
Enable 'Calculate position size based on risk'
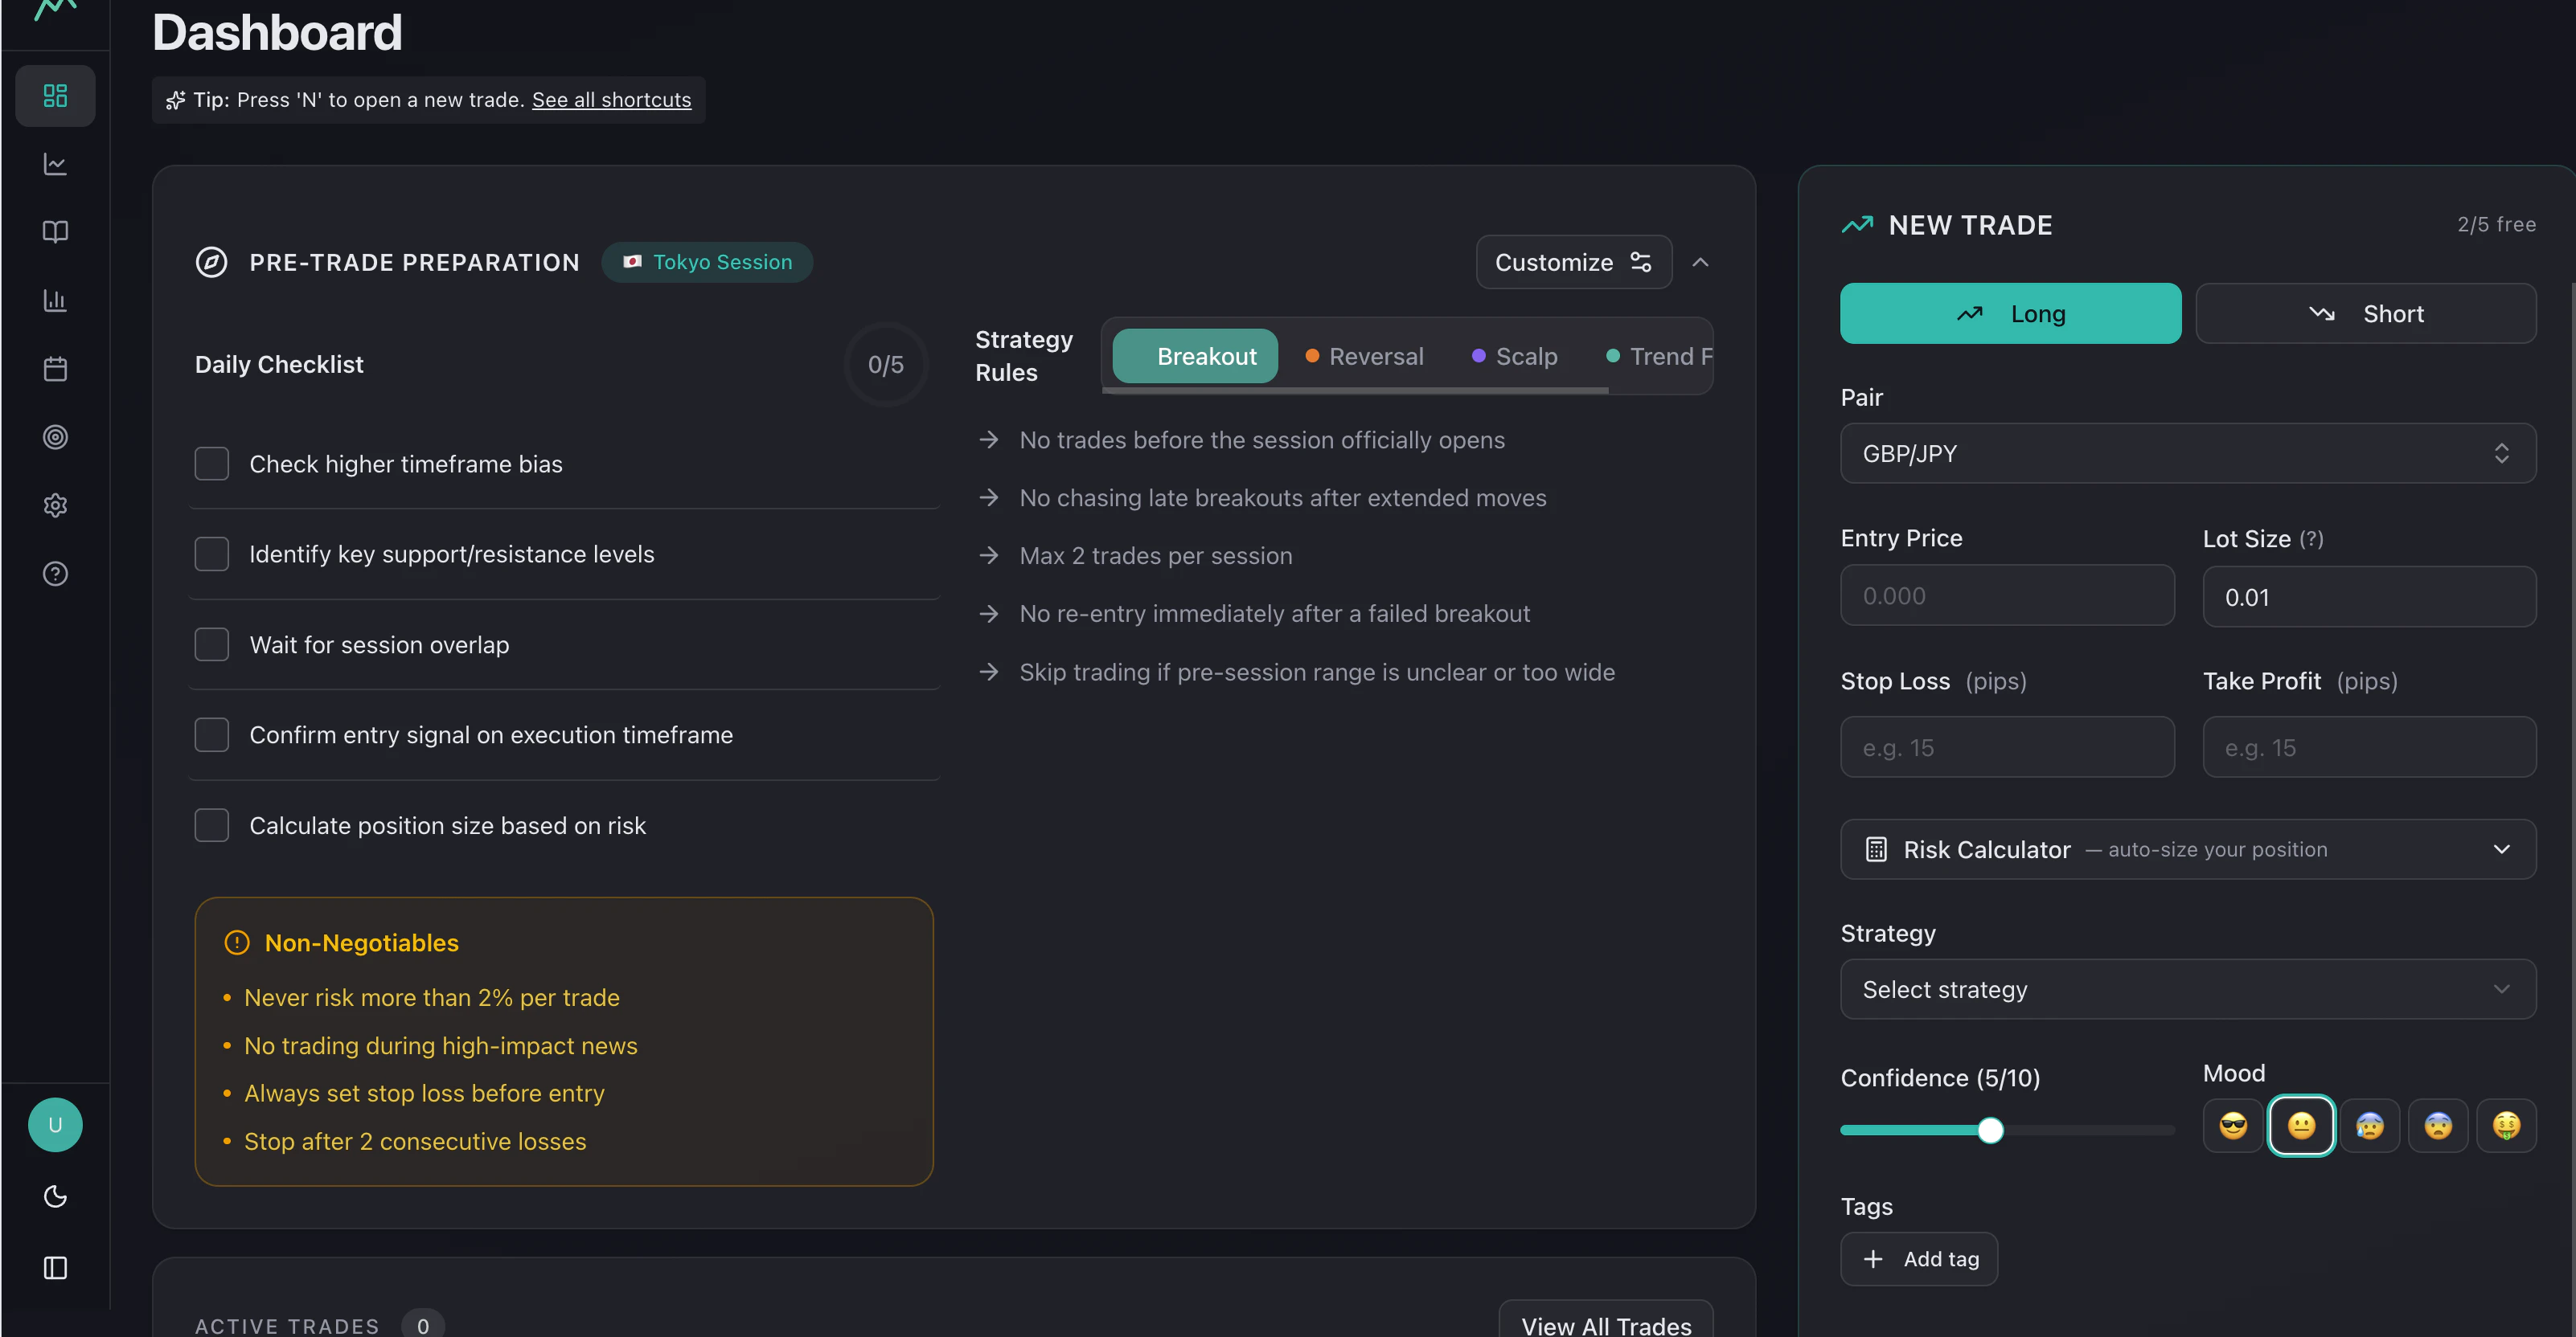[x=211, y=825]
